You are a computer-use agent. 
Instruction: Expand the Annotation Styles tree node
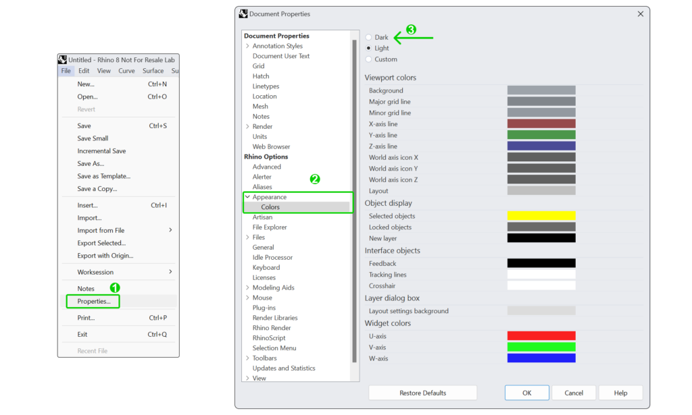pyautogui.click(x=247, y=46)
